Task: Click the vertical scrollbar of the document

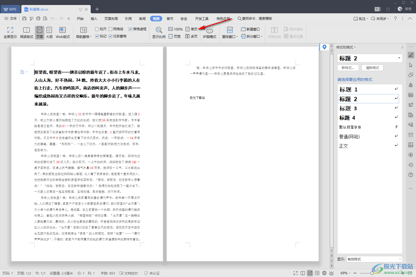Action: [332, 150]
